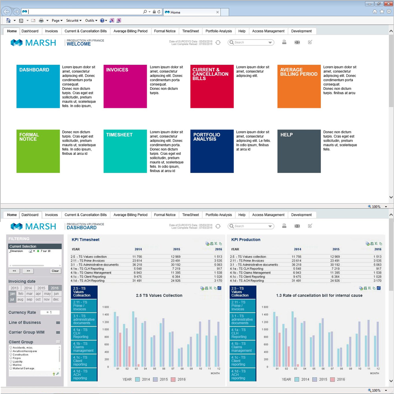Copy the KPI Production table to clipboard

pos(381,244)
